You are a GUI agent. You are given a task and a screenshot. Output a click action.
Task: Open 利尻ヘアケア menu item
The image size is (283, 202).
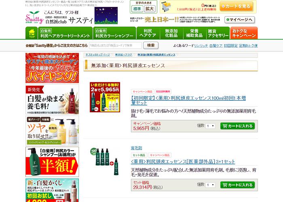tap(148, 33)
